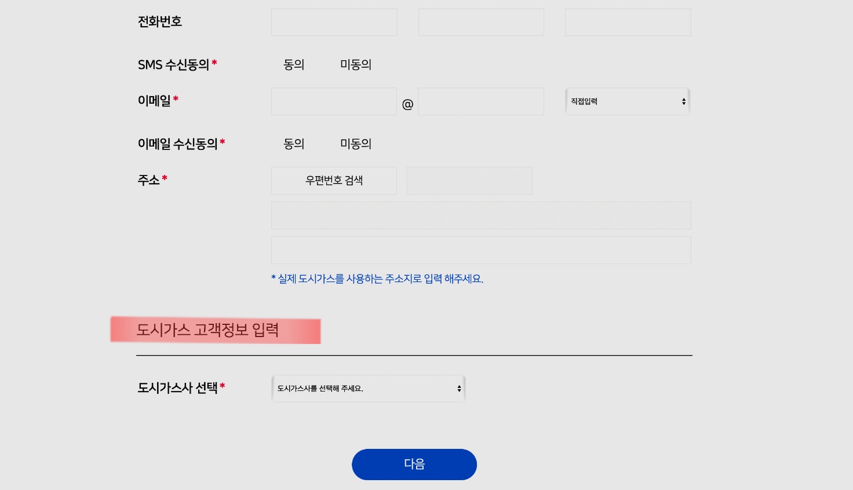Click the email domain input after @

pos(481,101)
